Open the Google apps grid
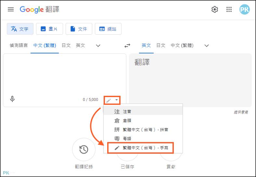This screenshot has height=177, width=256. point(229,9)
